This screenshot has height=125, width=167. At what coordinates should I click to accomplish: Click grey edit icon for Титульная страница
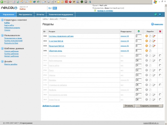click(154, 55)
